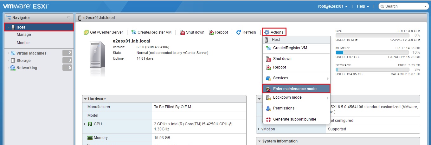Click the Manufacturer value To Be Filled By O.E.M.
431x145 pixels.
click(173, 107)
